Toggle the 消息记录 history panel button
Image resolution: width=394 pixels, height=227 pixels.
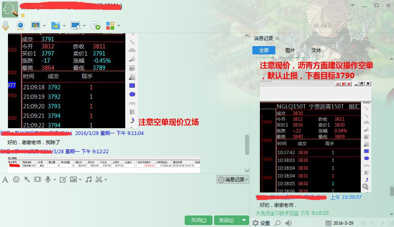[233, 179]
